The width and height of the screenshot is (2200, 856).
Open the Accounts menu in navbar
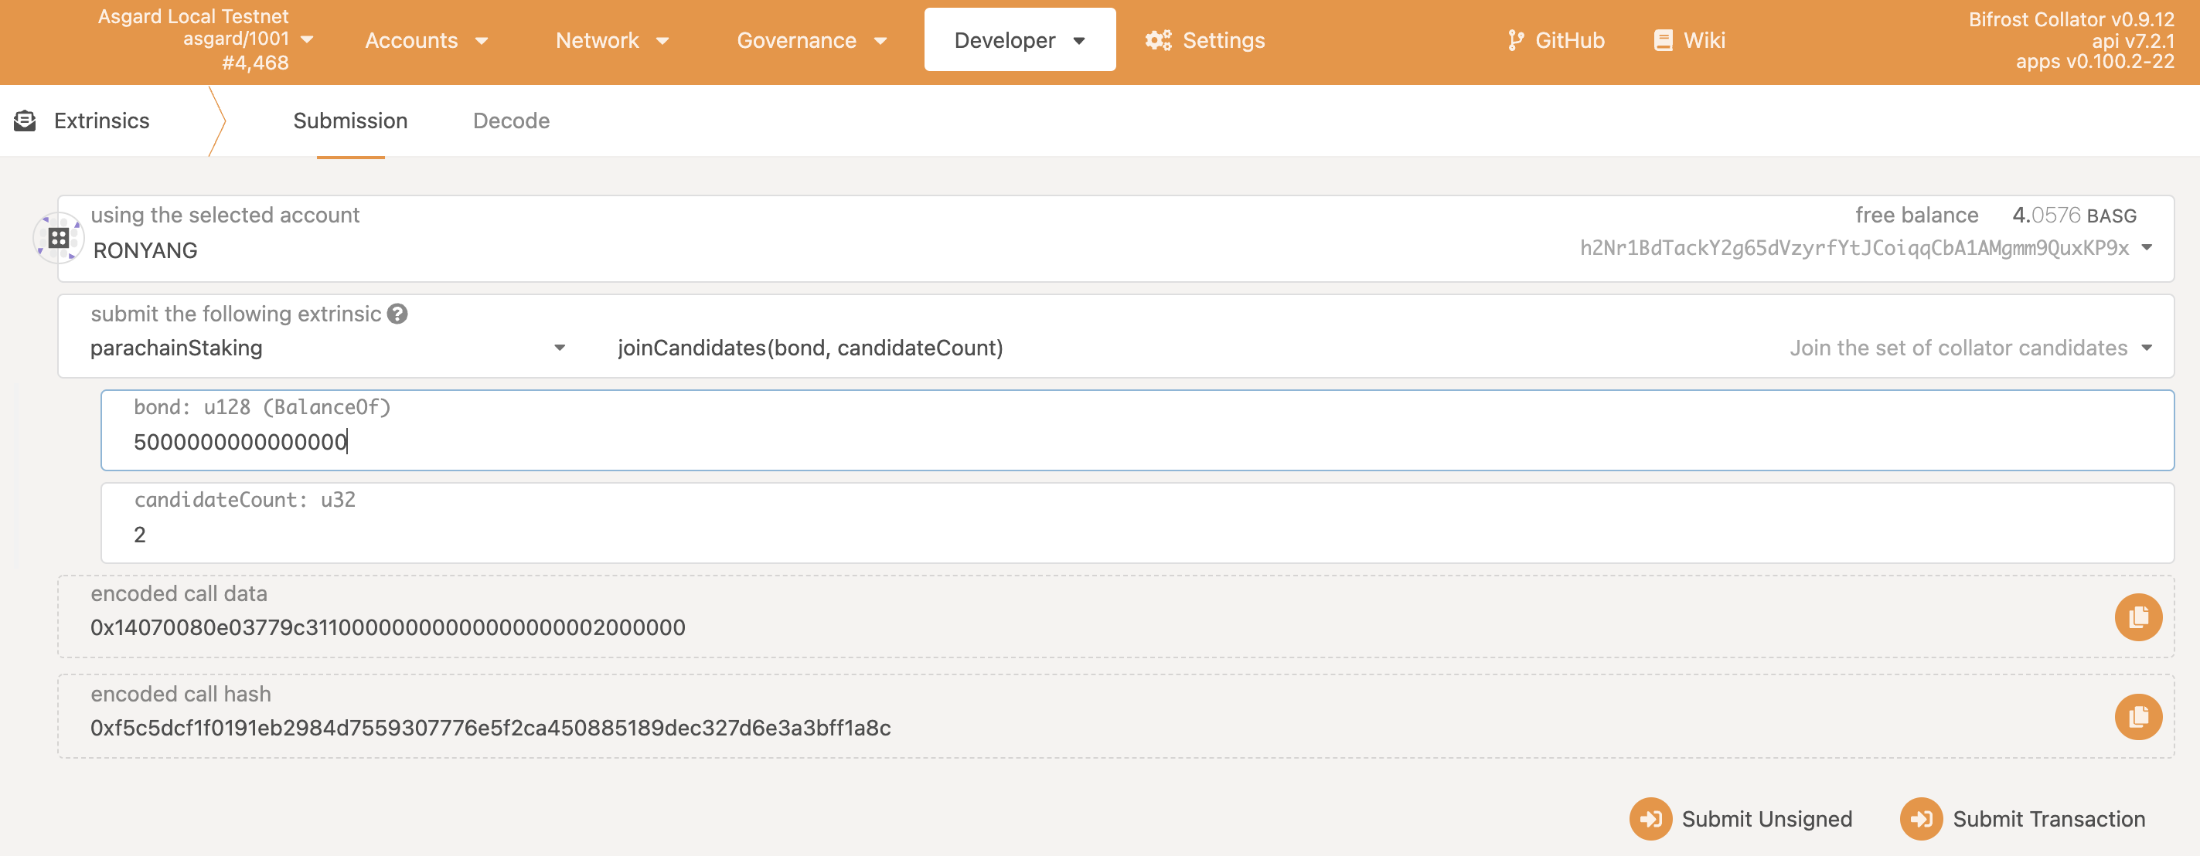[425, 39]
